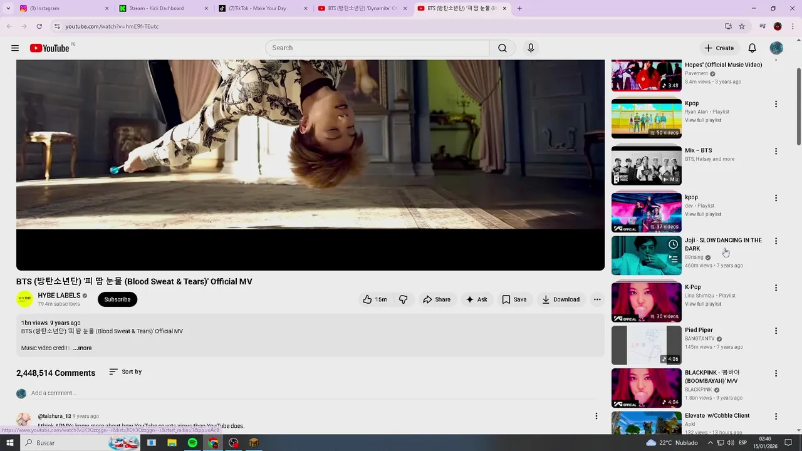Viewport: 802px width, 451px height.
Task: Open options for the kpop playlist by dev
Action: coord(776,198)
